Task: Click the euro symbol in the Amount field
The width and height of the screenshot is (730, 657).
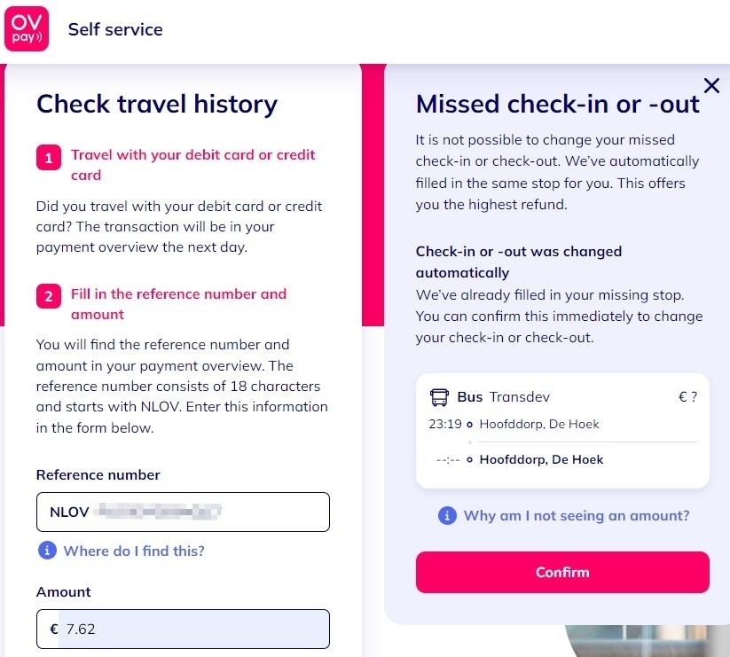Action: coord(54,630)
